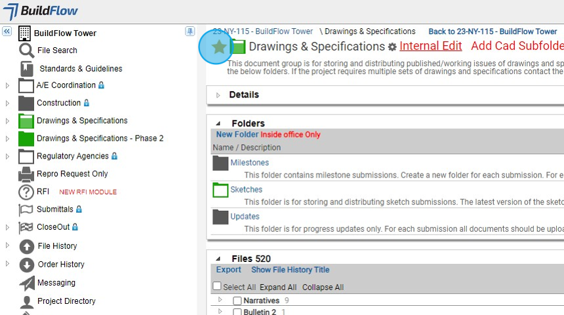Click the Updates folder icon
564x315 pixels.
[x=220, y=217]
